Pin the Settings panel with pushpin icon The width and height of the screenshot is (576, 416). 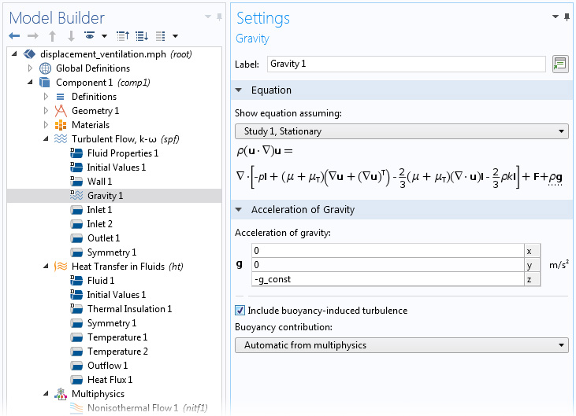point(567,17)
